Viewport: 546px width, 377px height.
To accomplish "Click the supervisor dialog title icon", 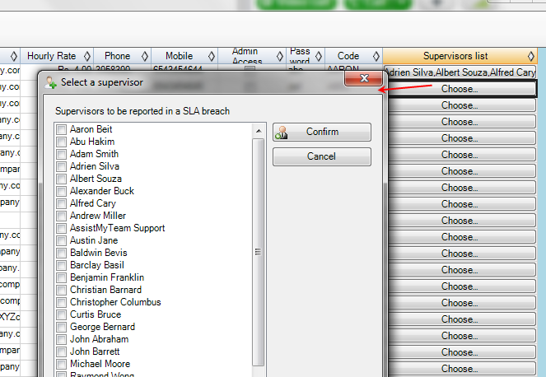I will pos(50,82).
